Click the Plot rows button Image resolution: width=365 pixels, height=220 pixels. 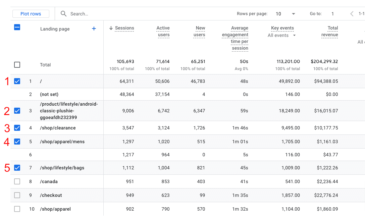click(x=31, y=14)
